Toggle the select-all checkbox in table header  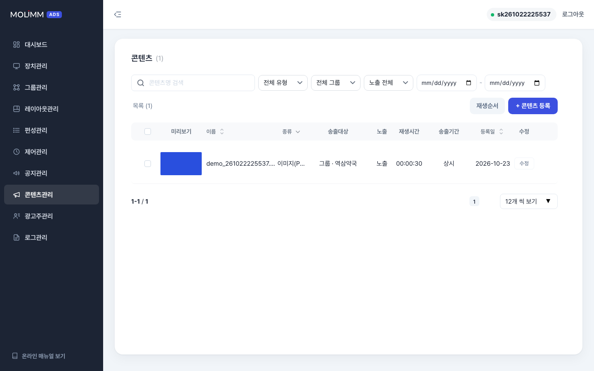[148, 131]
